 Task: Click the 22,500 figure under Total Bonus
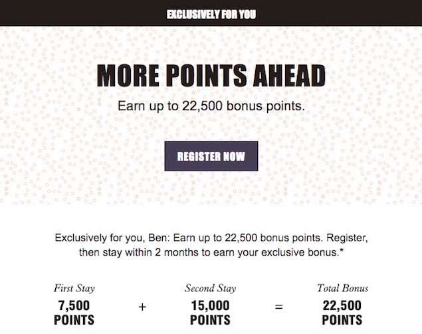342,305
